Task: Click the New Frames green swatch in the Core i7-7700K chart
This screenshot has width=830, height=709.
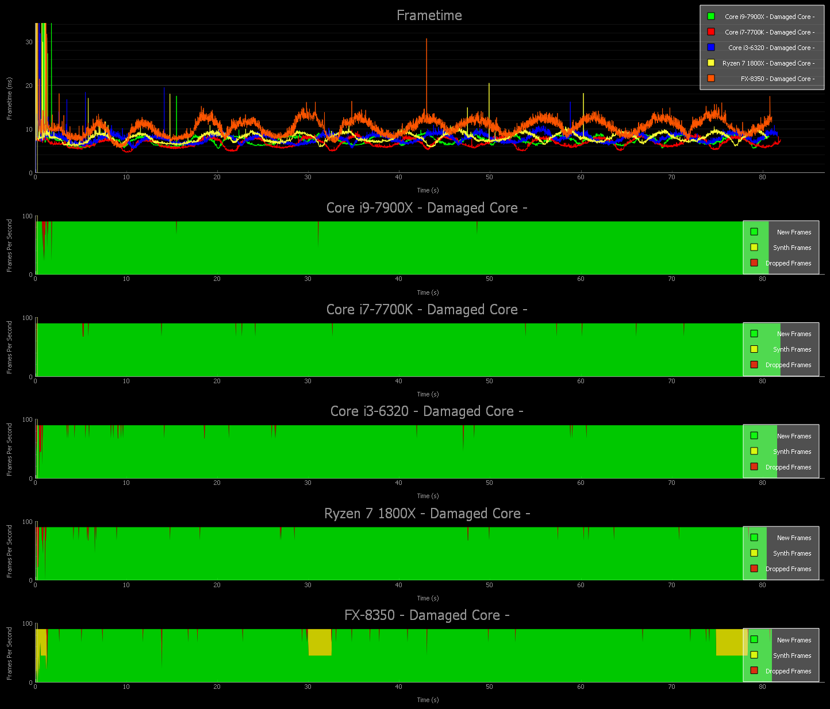Action: (754, 334)
